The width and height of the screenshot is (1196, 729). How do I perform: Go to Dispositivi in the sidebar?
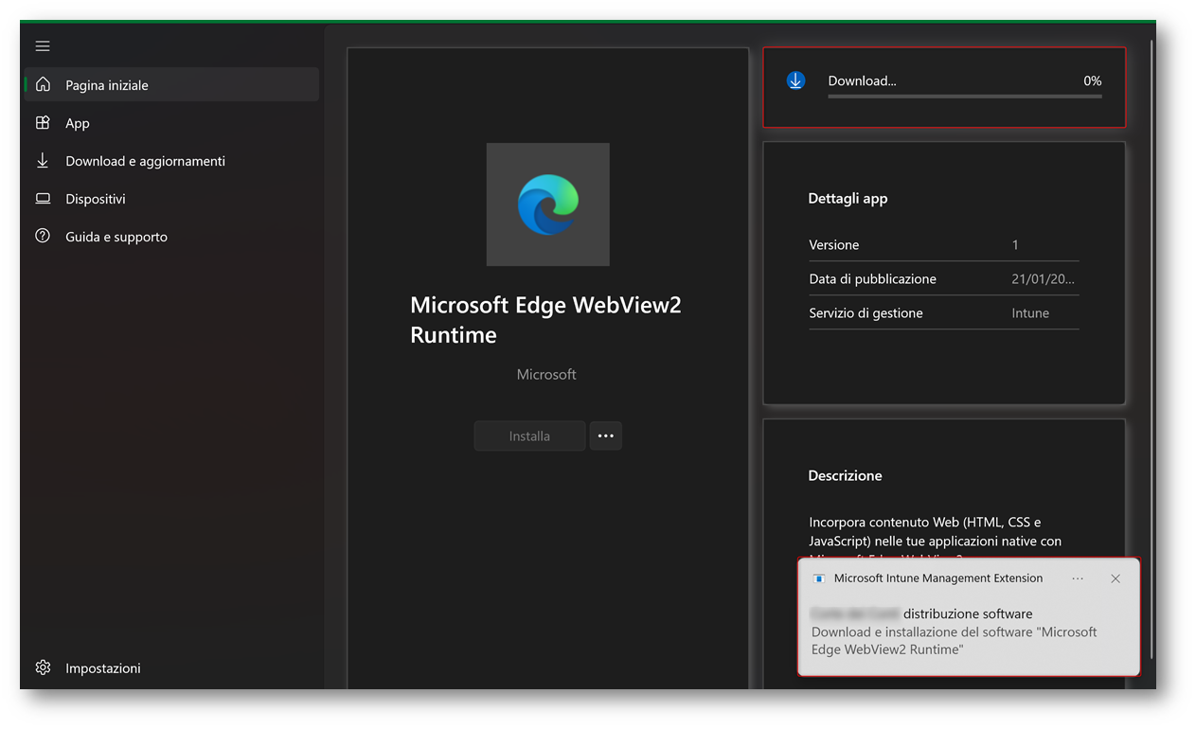click(x=95, y=199)
